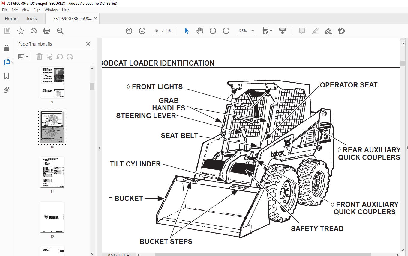Image resolution: width=408 pixels, height=256 pixels.
Task: Select the Highlight text pen tool
Action: pos(315,31)
